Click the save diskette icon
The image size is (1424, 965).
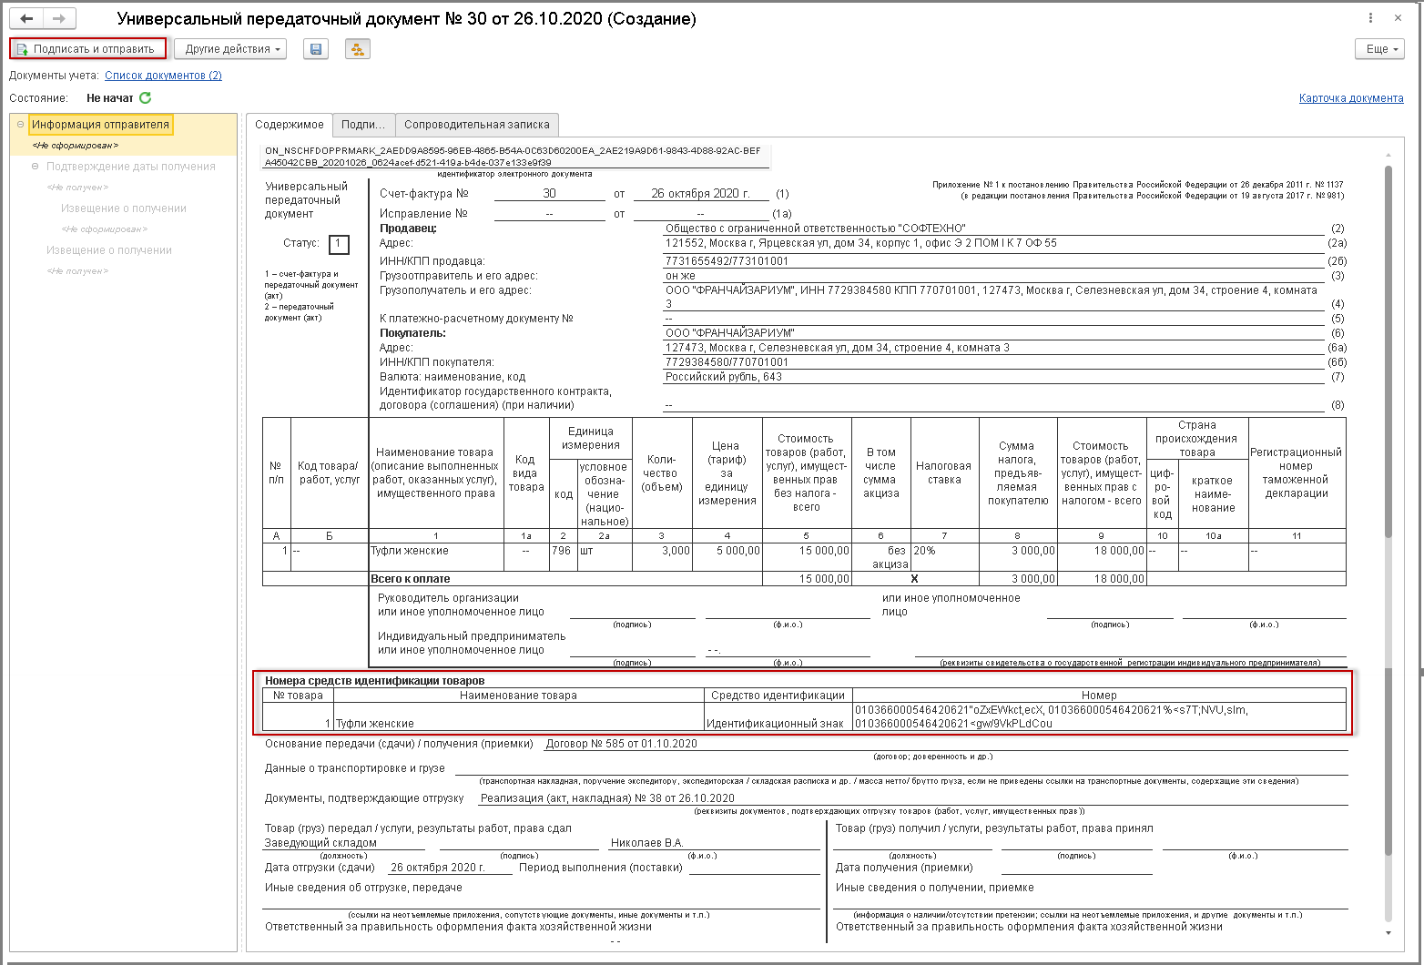tap(316, 49)
